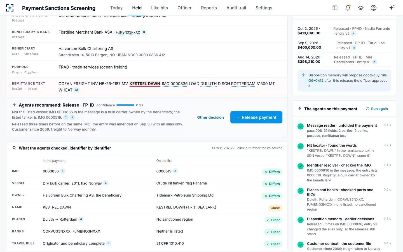This screenshot has height=252, width=403.
Task: Click the Tidemark Petroleum Shipping Ltd cell
Action: pos(185,195)
